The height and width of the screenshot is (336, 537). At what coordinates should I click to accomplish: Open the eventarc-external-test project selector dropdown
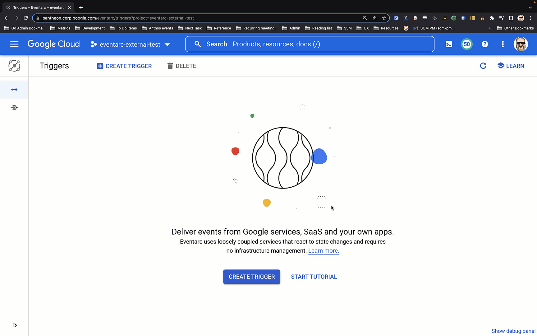[130, 44]
